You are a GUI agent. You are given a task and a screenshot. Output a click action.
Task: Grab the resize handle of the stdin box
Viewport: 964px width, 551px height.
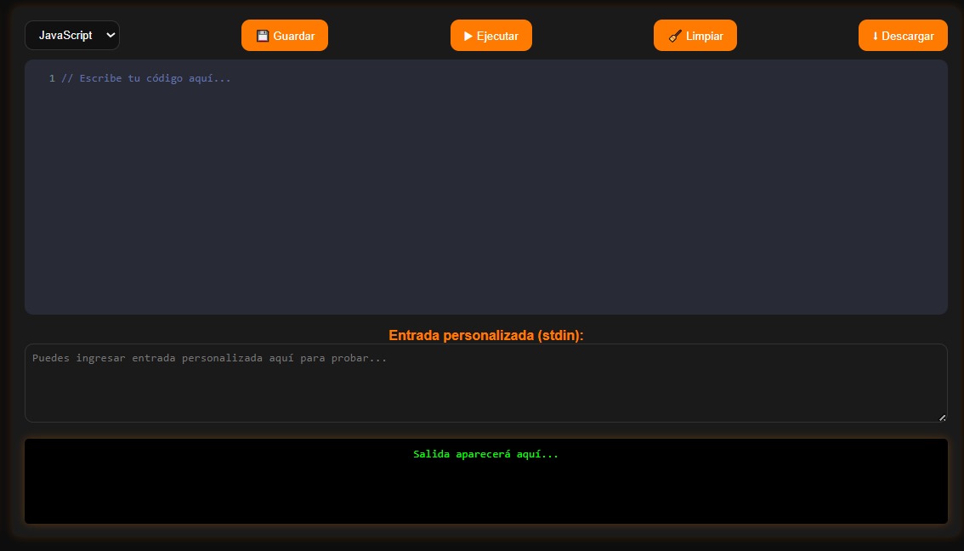coord(942,418)
